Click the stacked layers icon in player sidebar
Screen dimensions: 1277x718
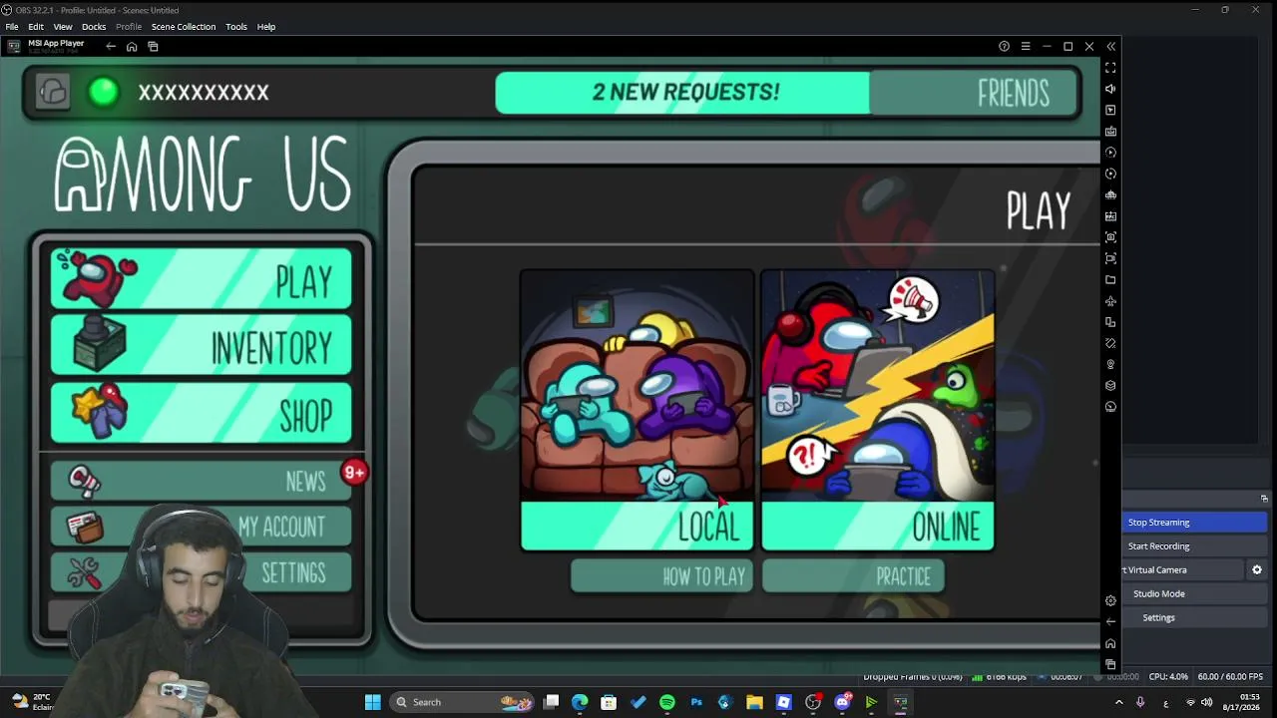pyautogui.click(x=1110, y=386)
